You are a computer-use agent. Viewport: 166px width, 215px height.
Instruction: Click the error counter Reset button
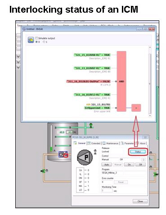point(121,182)
